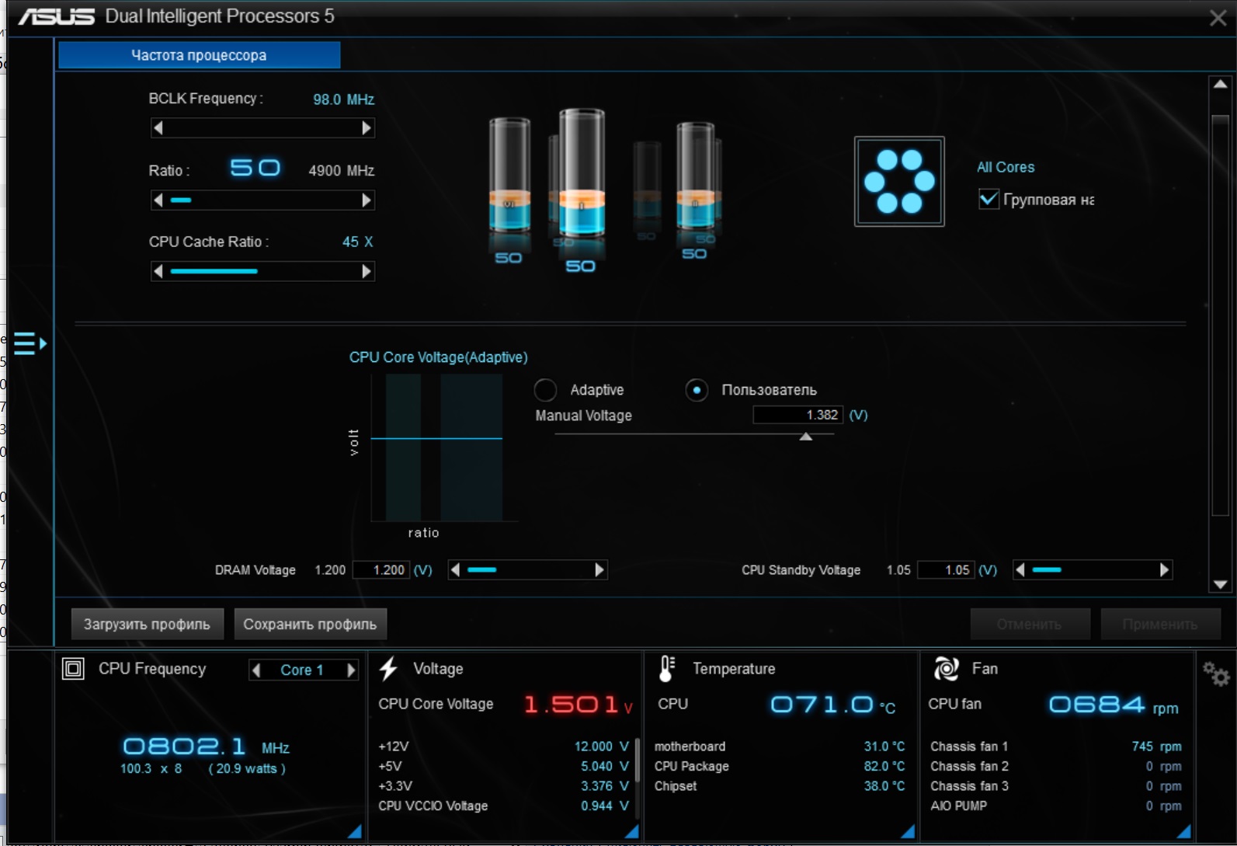The width and height of the screenshot is (1237, 846).
Task: Click the main panel scroll down arrow
Action: pos(1220,584)
